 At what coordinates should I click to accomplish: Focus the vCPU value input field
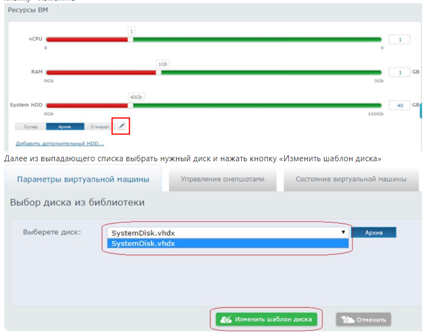pos(399,40)
